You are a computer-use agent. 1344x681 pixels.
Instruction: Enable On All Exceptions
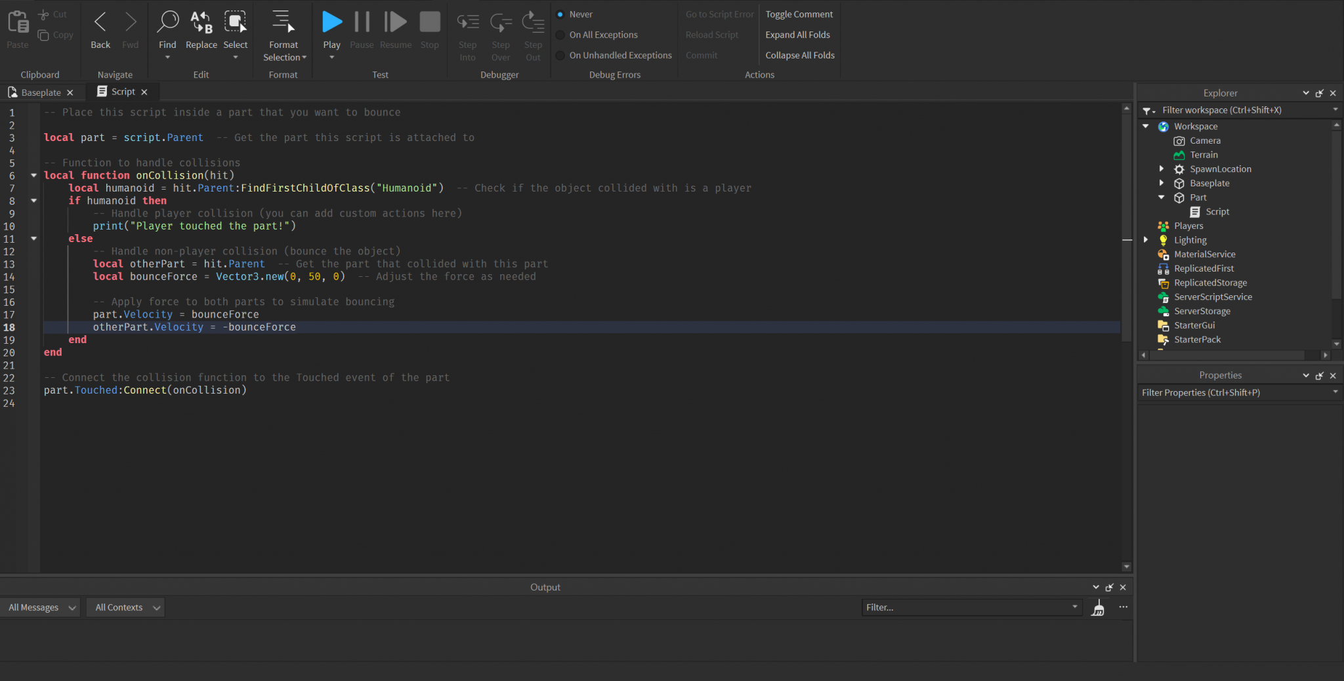click(560, 35)
